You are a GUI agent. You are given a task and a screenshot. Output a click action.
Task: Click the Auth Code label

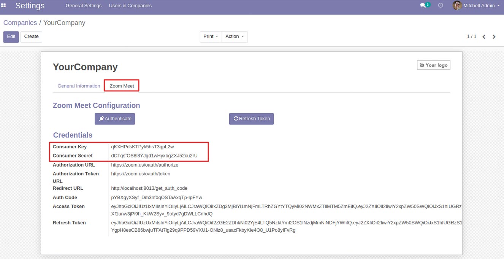(65, 198)
